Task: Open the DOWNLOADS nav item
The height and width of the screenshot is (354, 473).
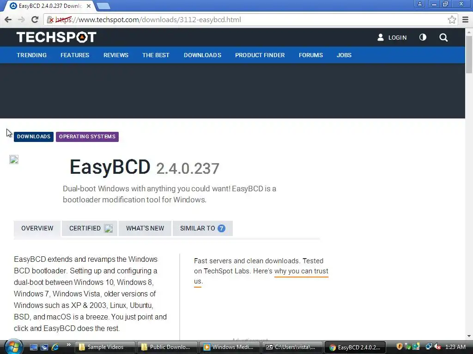Action: pos(202,55)
